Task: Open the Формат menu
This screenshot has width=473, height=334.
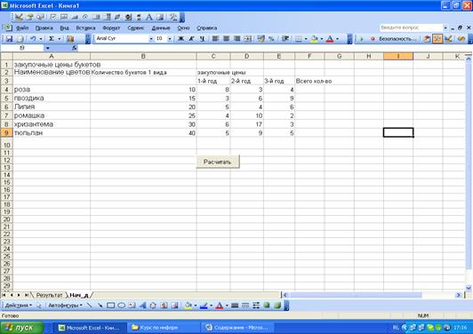Action: pyautogui.click(x=111, y=28)
